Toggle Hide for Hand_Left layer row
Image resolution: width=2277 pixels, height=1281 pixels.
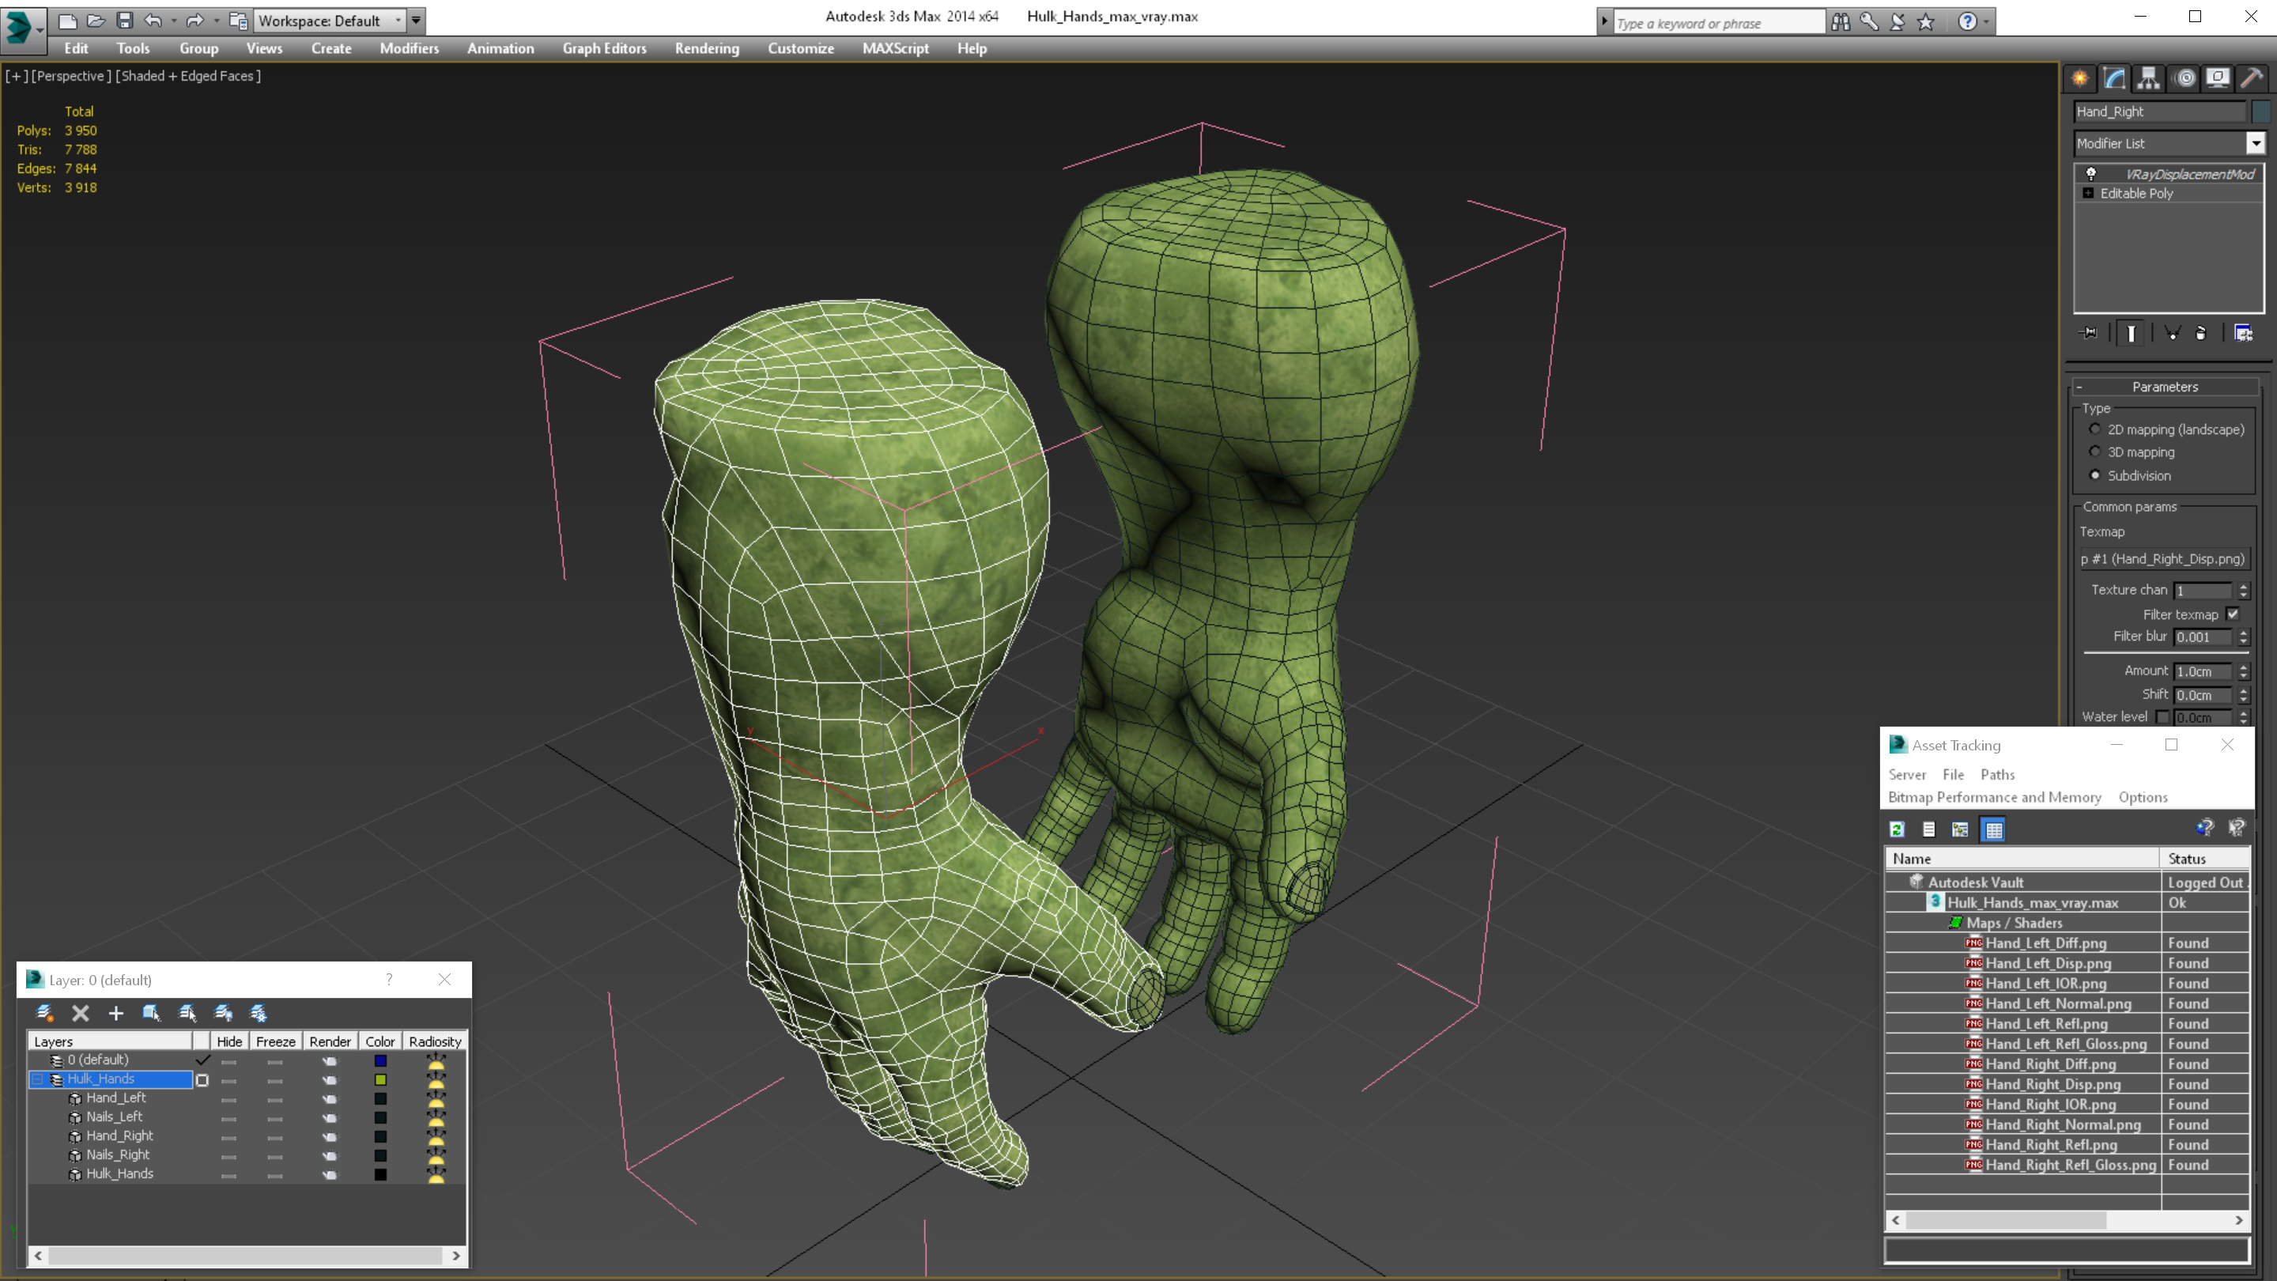coord(229,1099)
